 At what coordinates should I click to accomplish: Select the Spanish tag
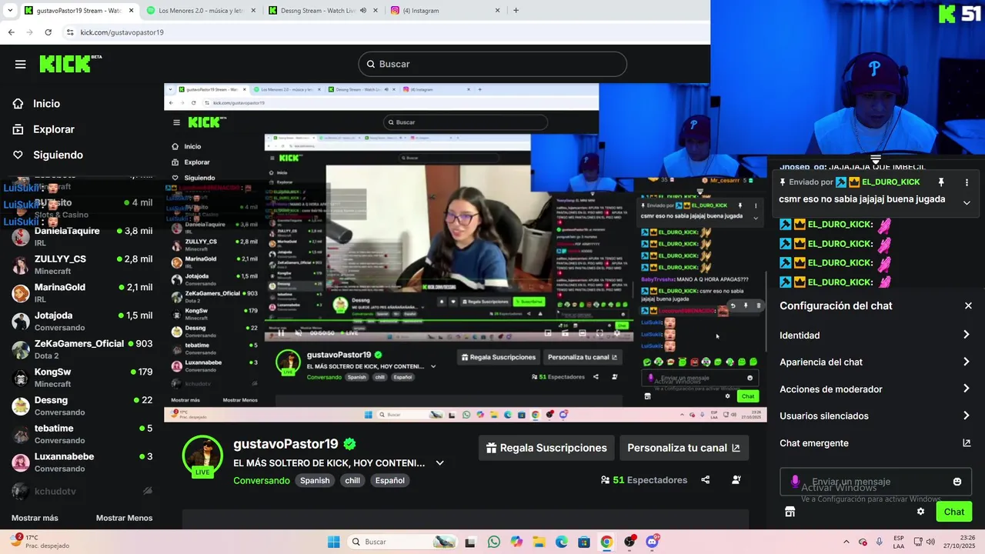click(315, 480)
